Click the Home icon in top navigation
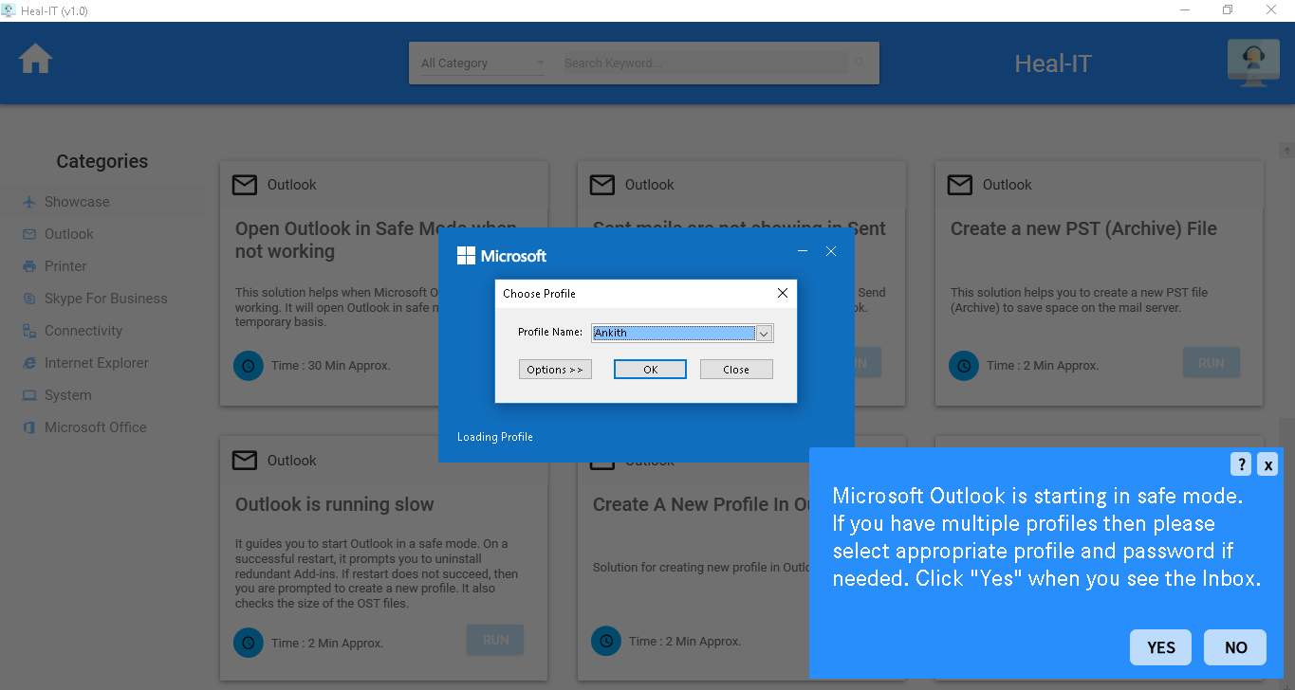Viewport: 1295px width, 690px height. pyautogui.click(x=35, y=59)
